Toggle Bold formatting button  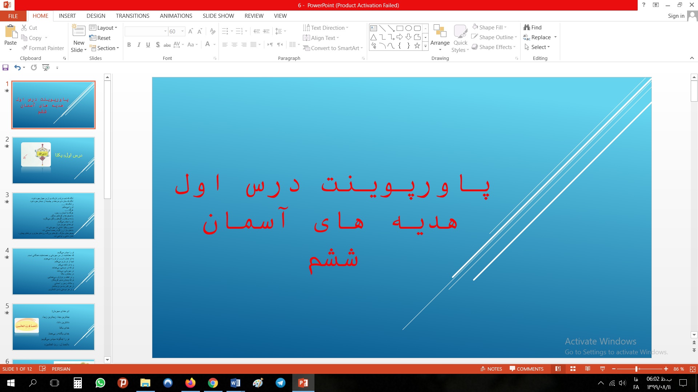pos(129,45)
